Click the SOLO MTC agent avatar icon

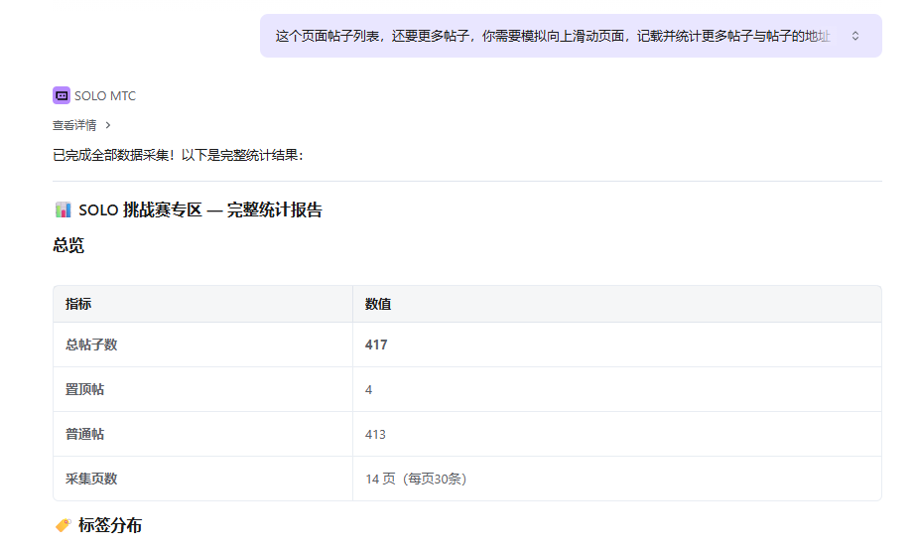click(x=62, y=96)
